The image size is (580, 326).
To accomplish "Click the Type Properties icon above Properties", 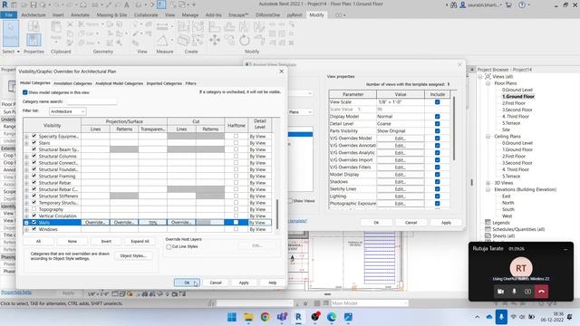I will point(34,26).
